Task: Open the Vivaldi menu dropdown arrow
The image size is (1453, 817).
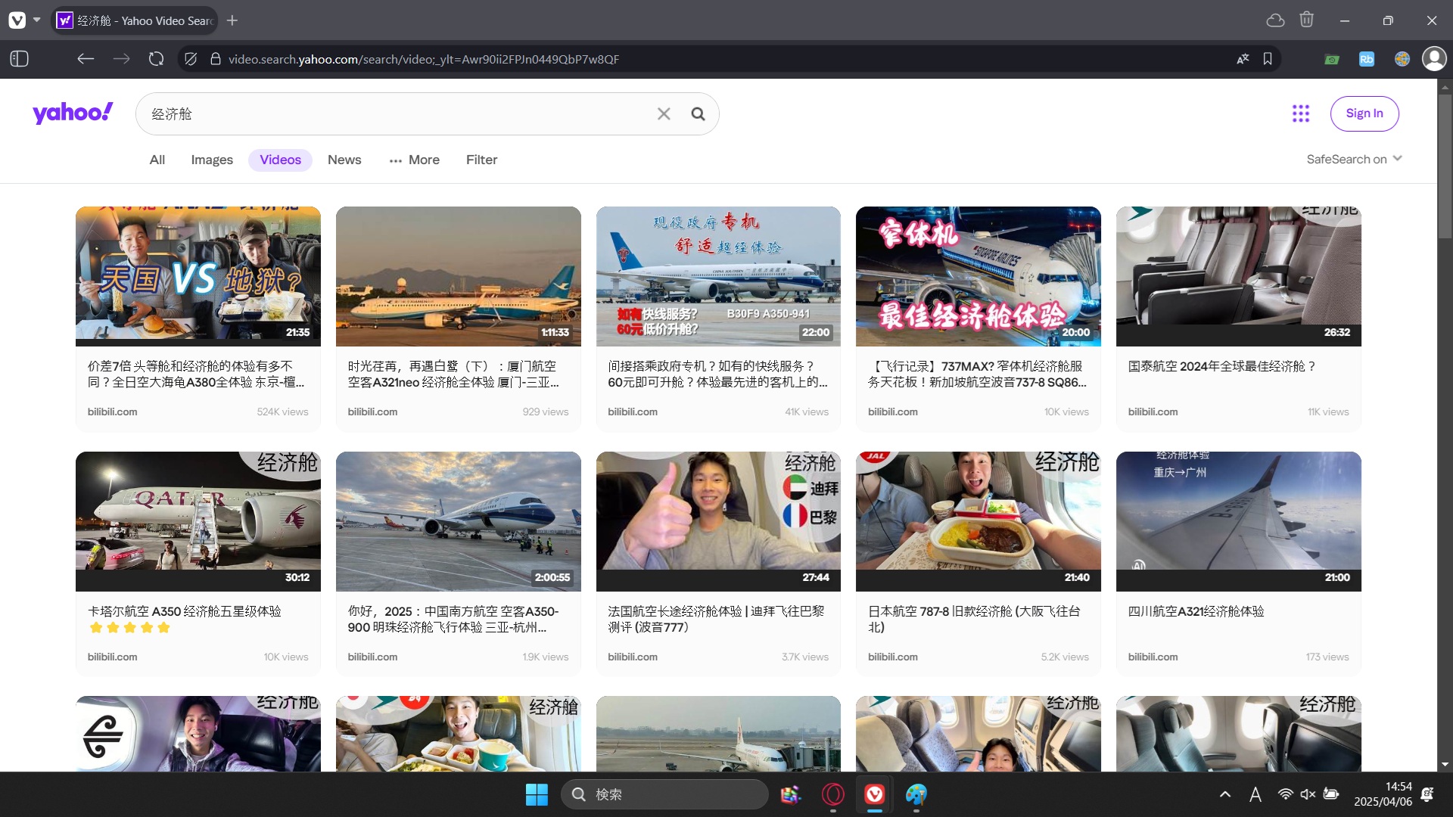Action: coord(36,20)
